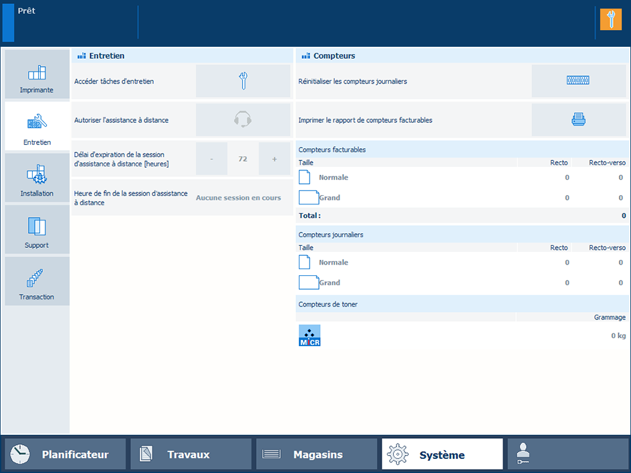Click the Normale page icon under Compteurs journaliers

point(305,262)
